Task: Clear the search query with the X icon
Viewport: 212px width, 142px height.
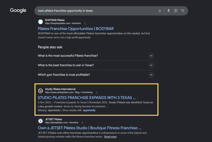Action: [160, 11]
